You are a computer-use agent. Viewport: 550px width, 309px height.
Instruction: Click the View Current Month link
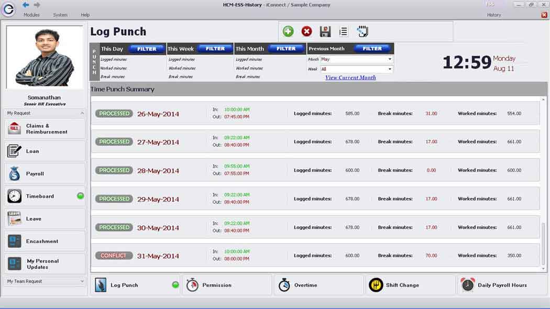(x=350, y=78)
